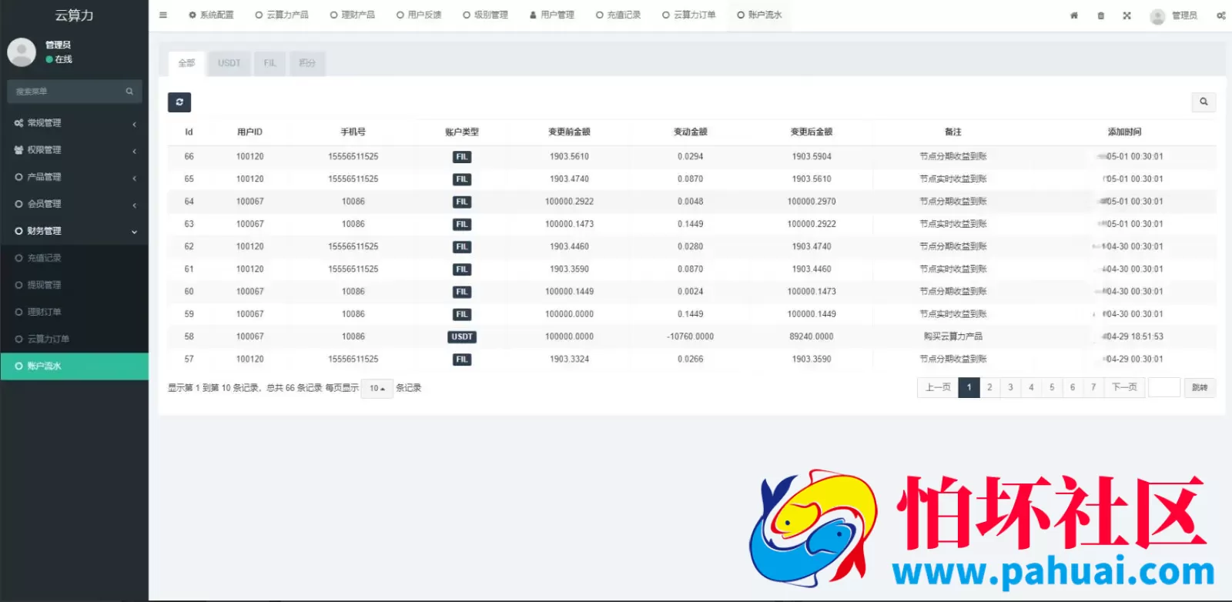Open 系统配置 top tab

tap(211, 15)
